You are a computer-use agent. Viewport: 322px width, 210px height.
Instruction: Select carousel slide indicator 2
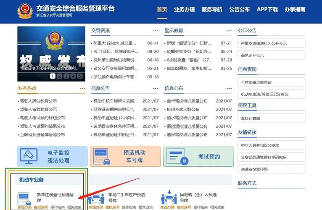click(59, 76)
